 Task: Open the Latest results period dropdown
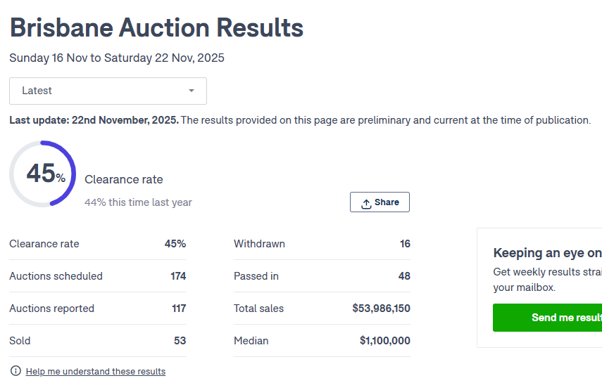(108, 91)
